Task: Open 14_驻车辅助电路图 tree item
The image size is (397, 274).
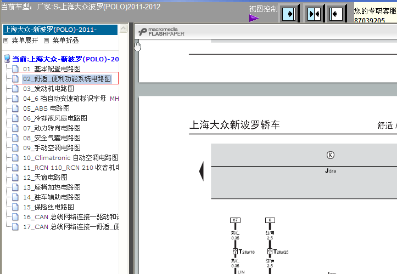Action: click(x=52, y=197)
